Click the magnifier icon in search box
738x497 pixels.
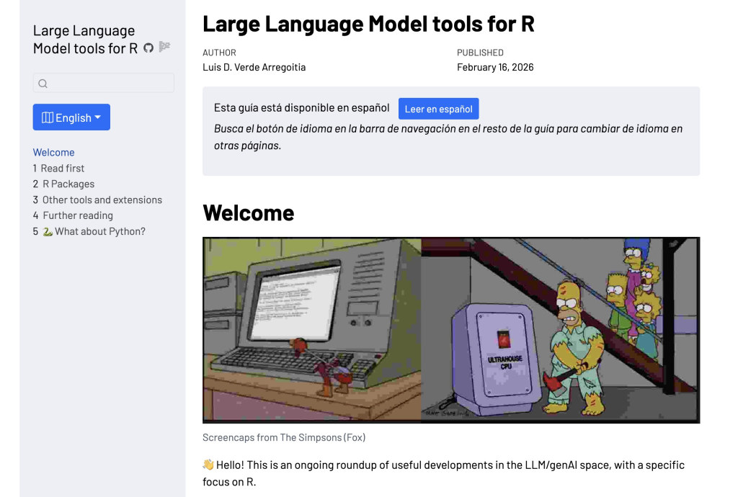pos(43,84)
